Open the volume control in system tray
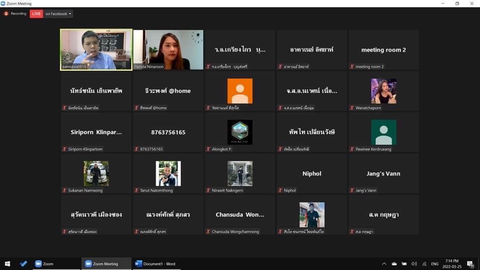 pyautogui.click(x=414, y=264)
